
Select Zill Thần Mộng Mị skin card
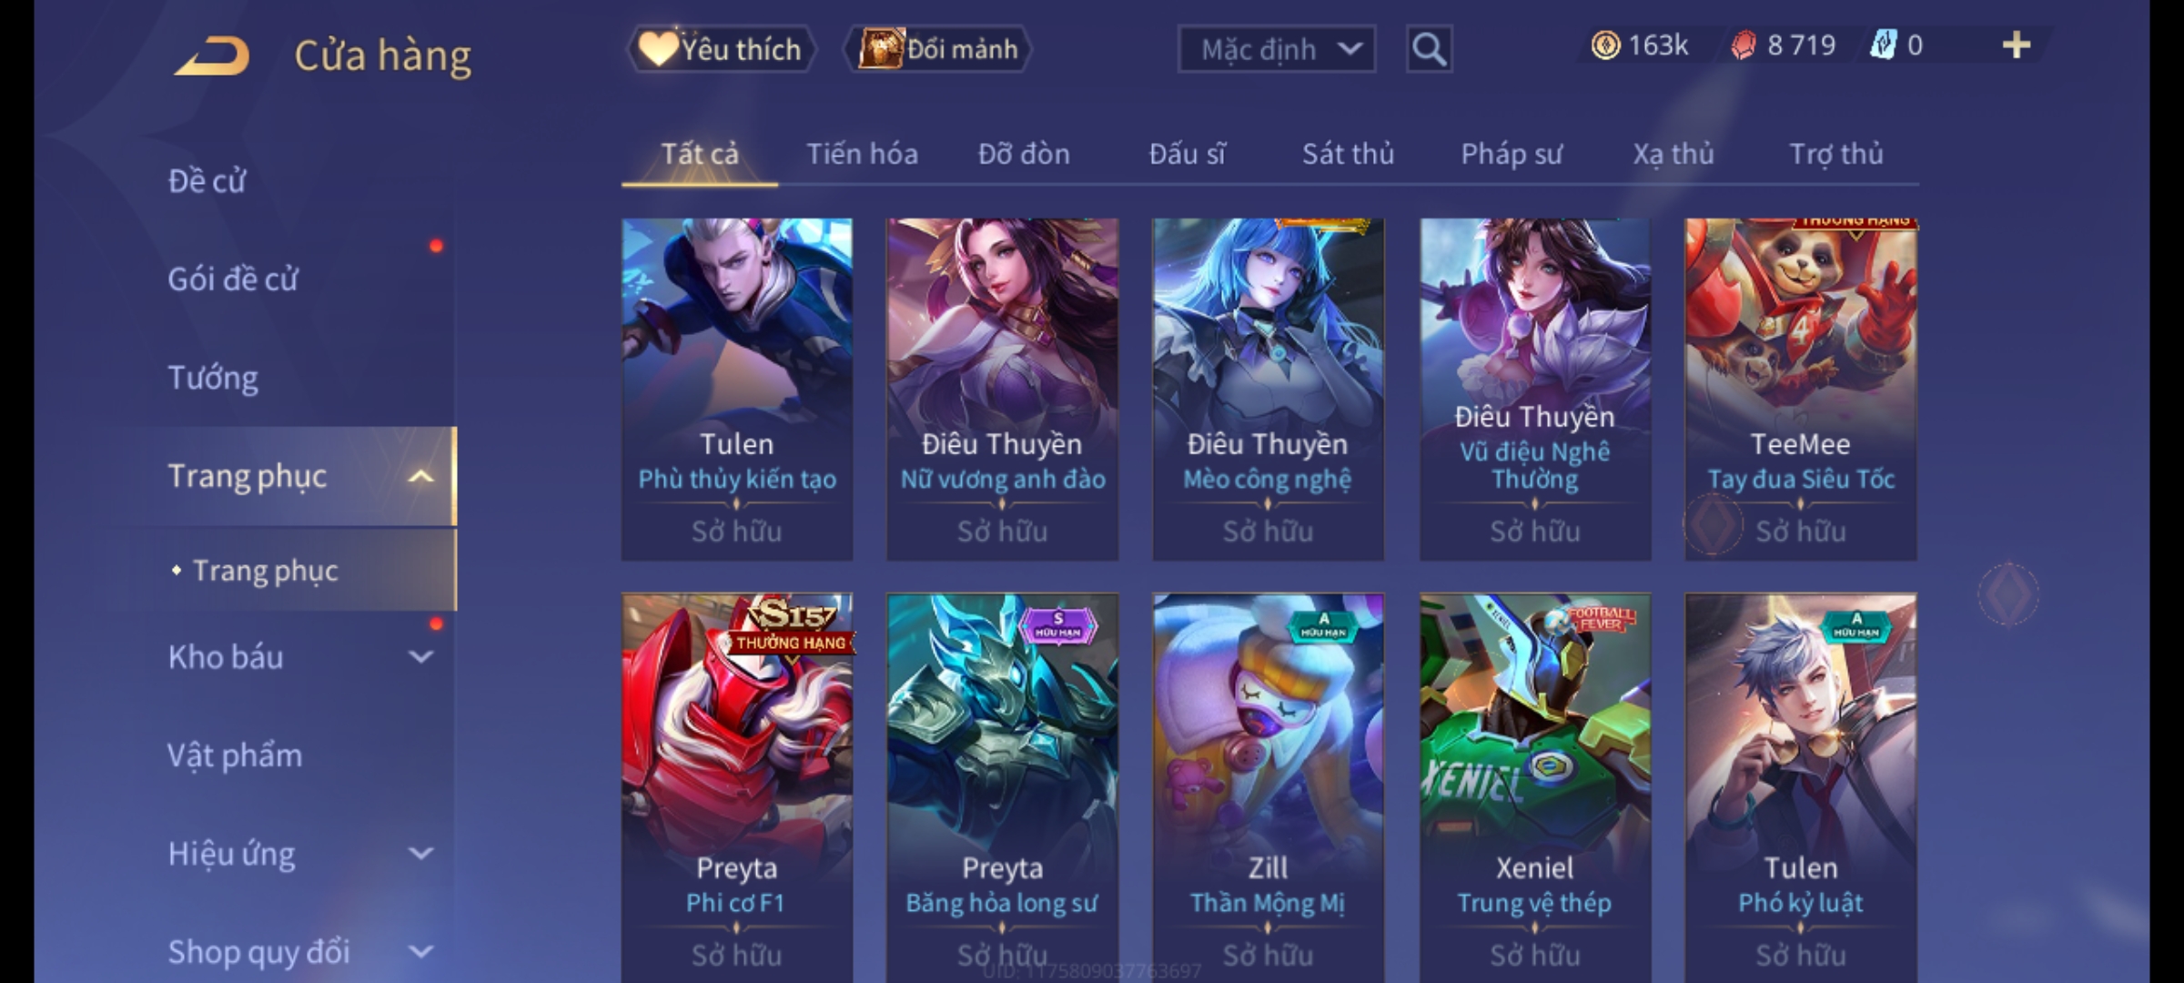(x=1269, y=788)
